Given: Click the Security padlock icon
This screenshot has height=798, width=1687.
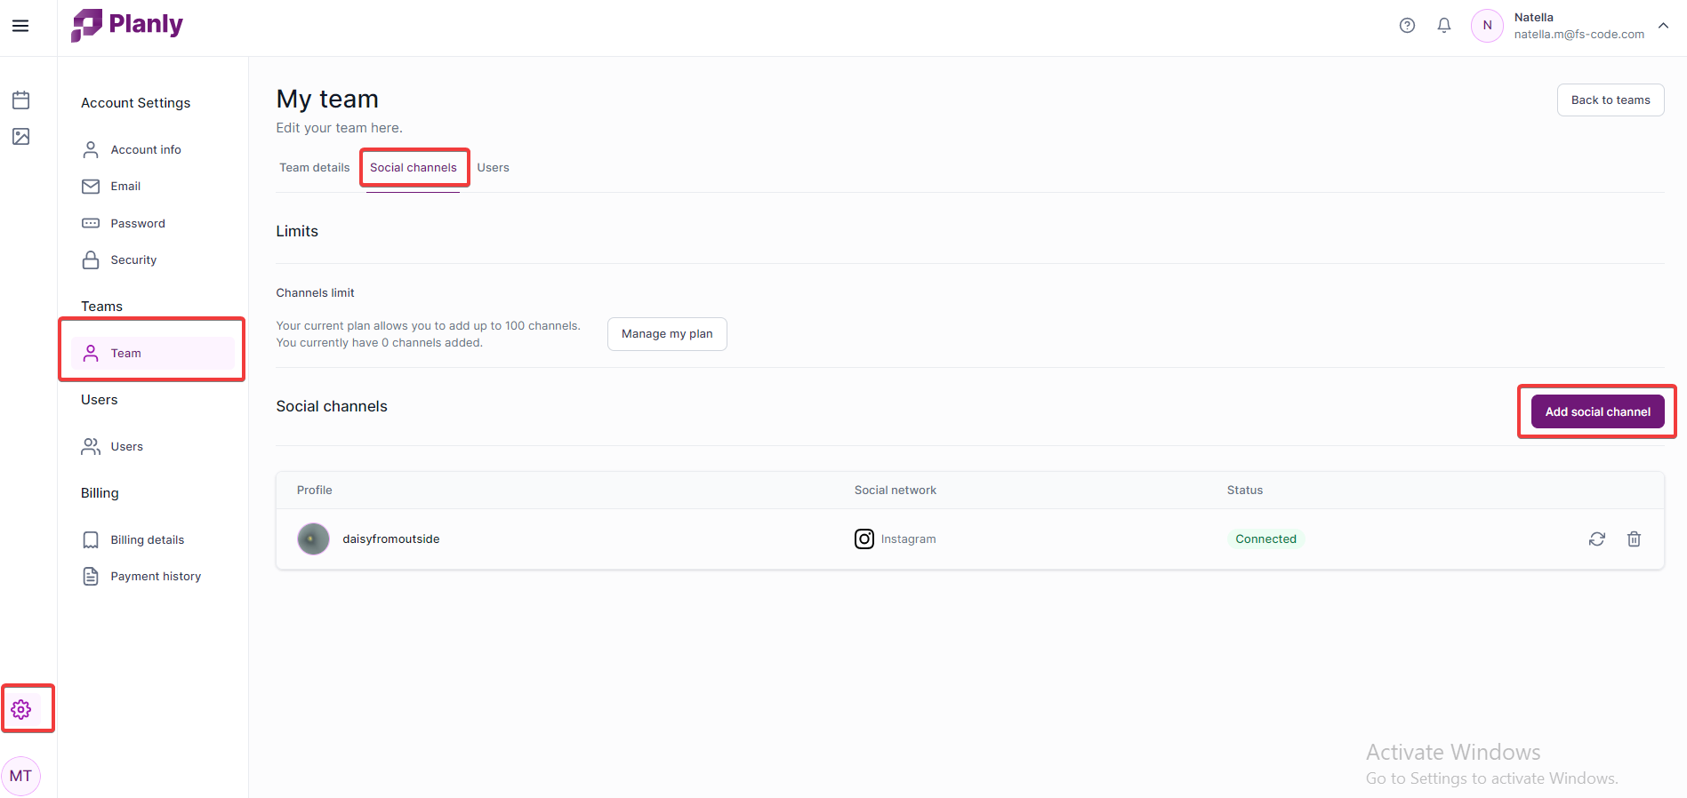Looking at the screenshot, I should [91, 259].
